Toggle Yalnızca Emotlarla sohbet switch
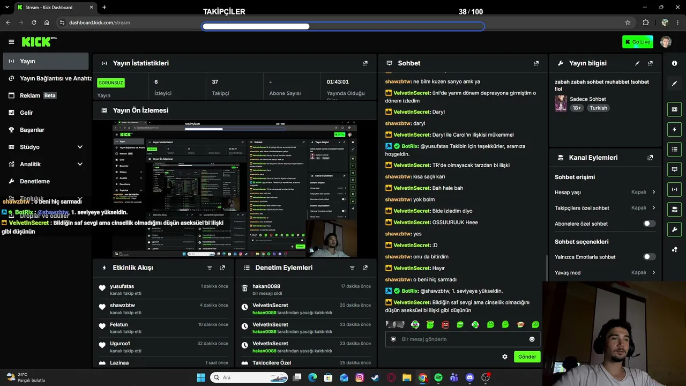 649,257
